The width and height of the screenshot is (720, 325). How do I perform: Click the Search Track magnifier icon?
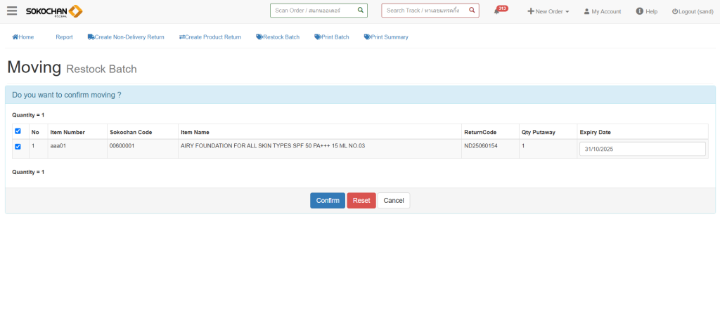pos(472,11)
